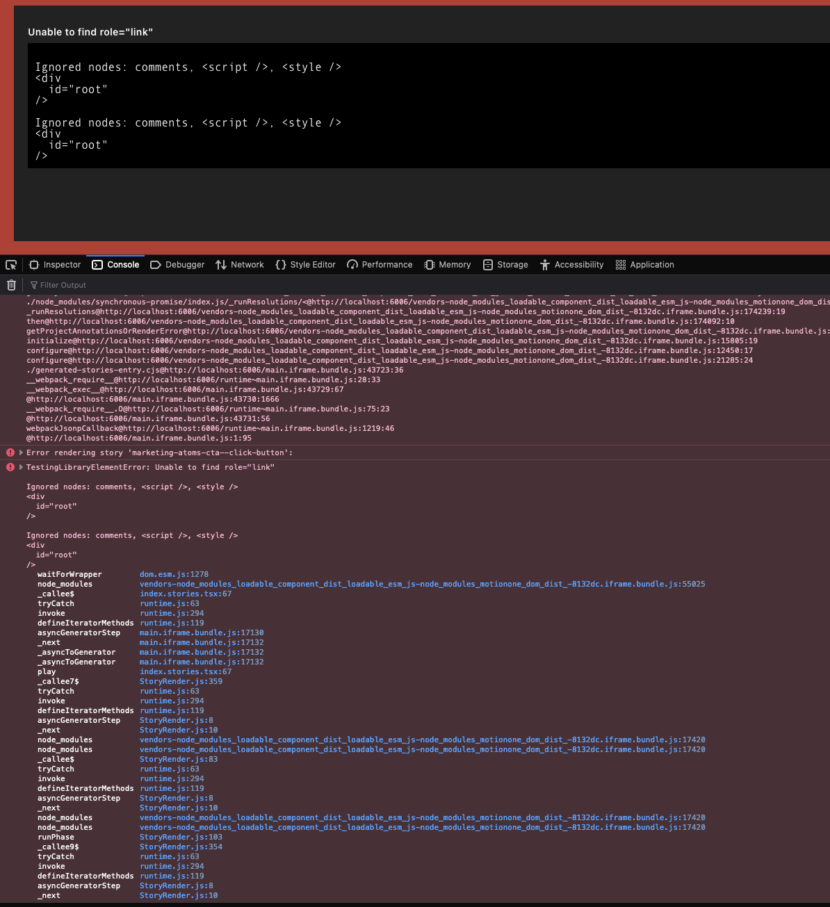Open the Inspector tab
The width and height of the screenshot is (830, 907).
click(x=55, y=265)
